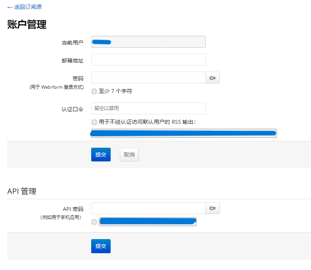The height and width of the screenshot is (270, 311).
Task: Click the API 密码 label text
Action: point(73,209)
